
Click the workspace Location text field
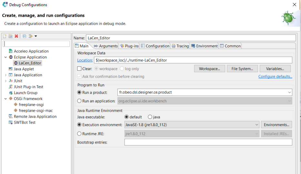[x=193, y=60]
